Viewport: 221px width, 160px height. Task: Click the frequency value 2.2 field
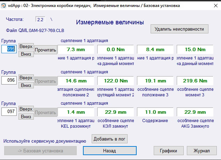40,19
